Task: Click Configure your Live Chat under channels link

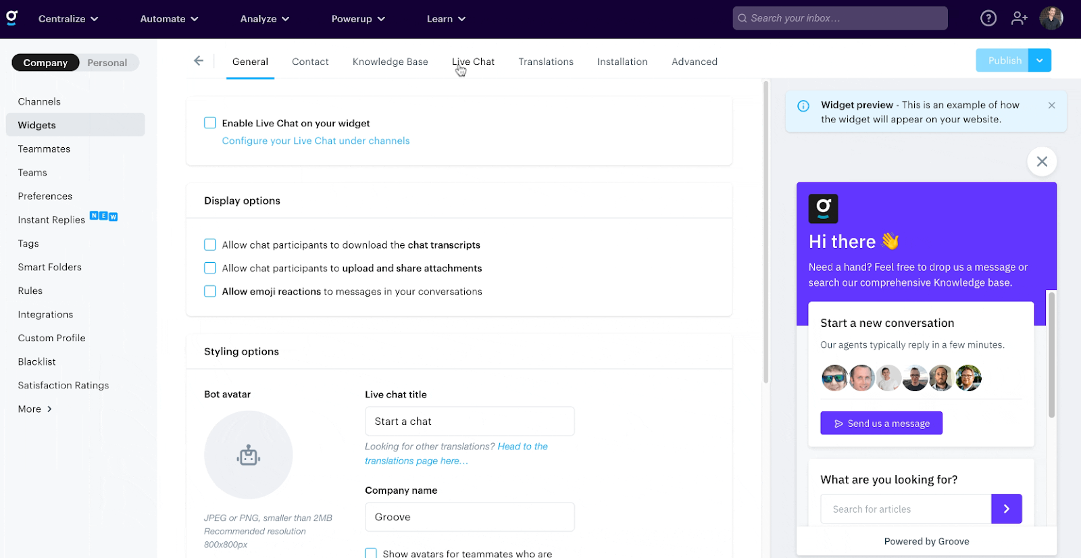Action: click(x=316, y=141)
